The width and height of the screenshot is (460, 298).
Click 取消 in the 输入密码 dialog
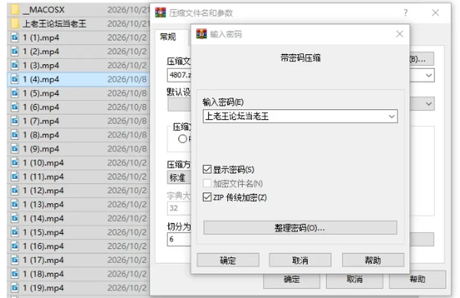300,260
